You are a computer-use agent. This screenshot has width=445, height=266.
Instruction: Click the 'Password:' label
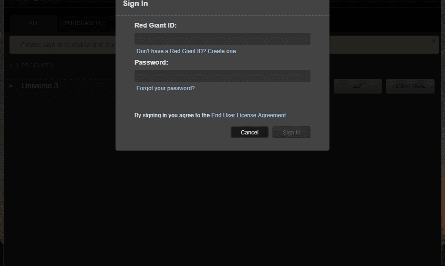(151, 62)
